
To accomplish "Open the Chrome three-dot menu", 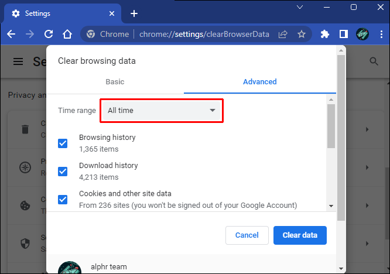I will pos(380,34).
